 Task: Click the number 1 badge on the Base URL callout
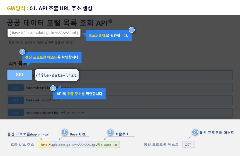click(x=132, y=30)
